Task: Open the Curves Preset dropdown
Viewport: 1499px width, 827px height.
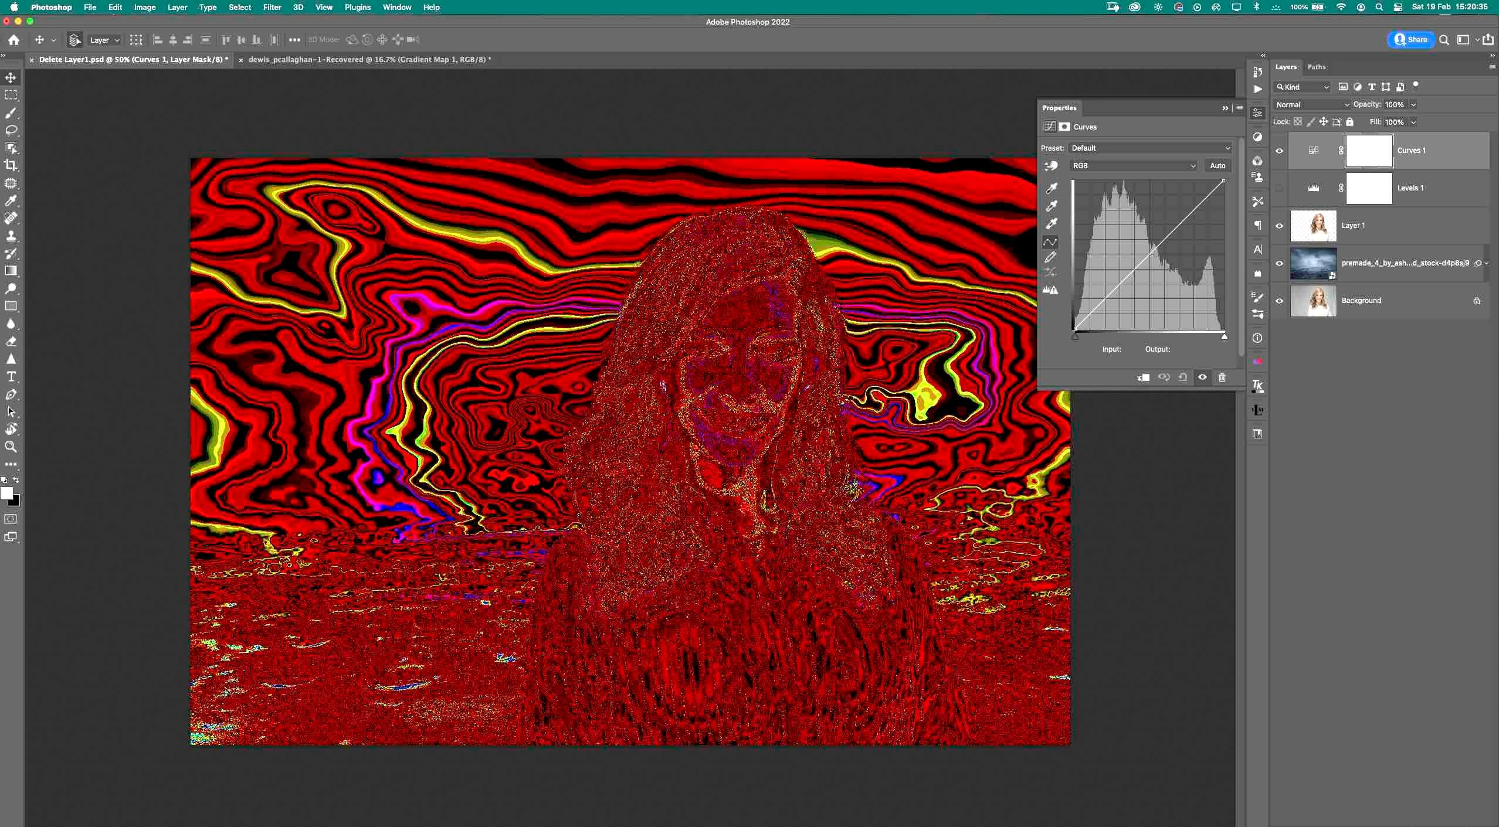Action: pyautogui.click(x=1150, y=148)
